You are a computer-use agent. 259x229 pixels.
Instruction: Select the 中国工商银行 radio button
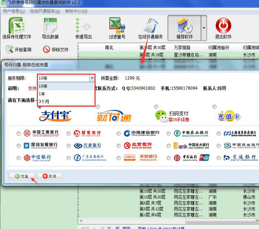[x=18, y=133]
